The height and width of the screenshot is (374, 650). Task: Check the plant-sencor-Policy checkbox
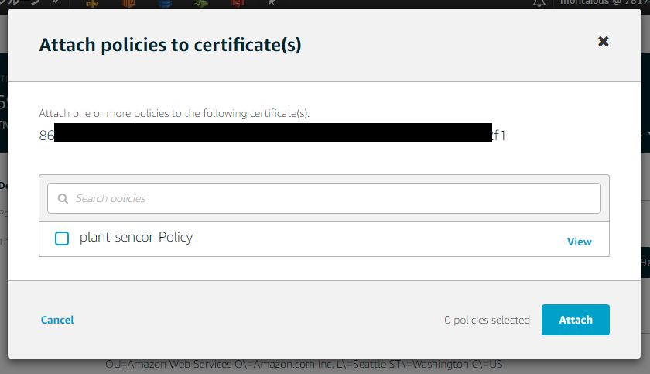62,238
